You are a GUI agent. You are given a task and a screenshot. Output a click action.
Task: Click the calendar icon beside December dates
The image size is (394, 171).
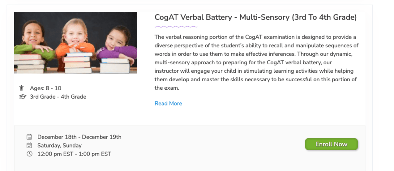coord(29,137)
